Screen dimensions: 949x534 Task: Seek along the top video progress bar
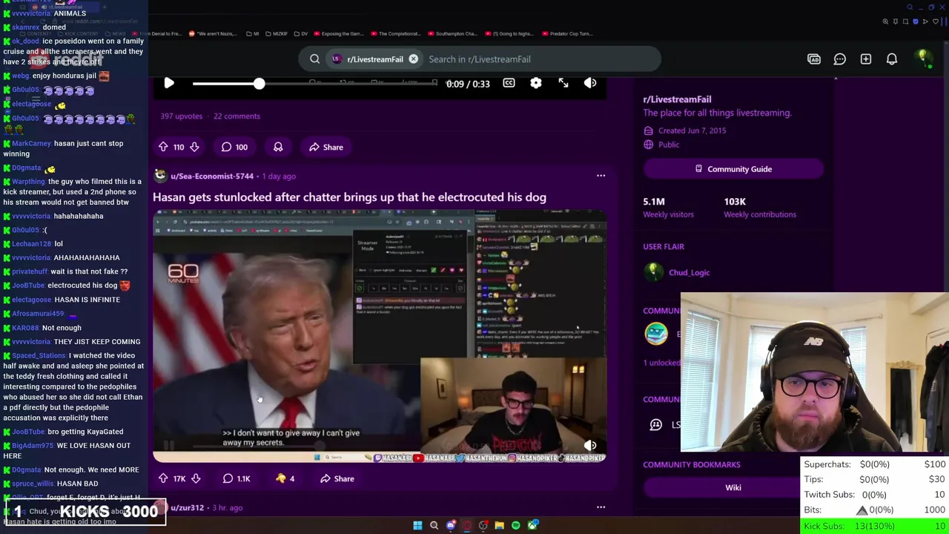click(x=315, y=84)
